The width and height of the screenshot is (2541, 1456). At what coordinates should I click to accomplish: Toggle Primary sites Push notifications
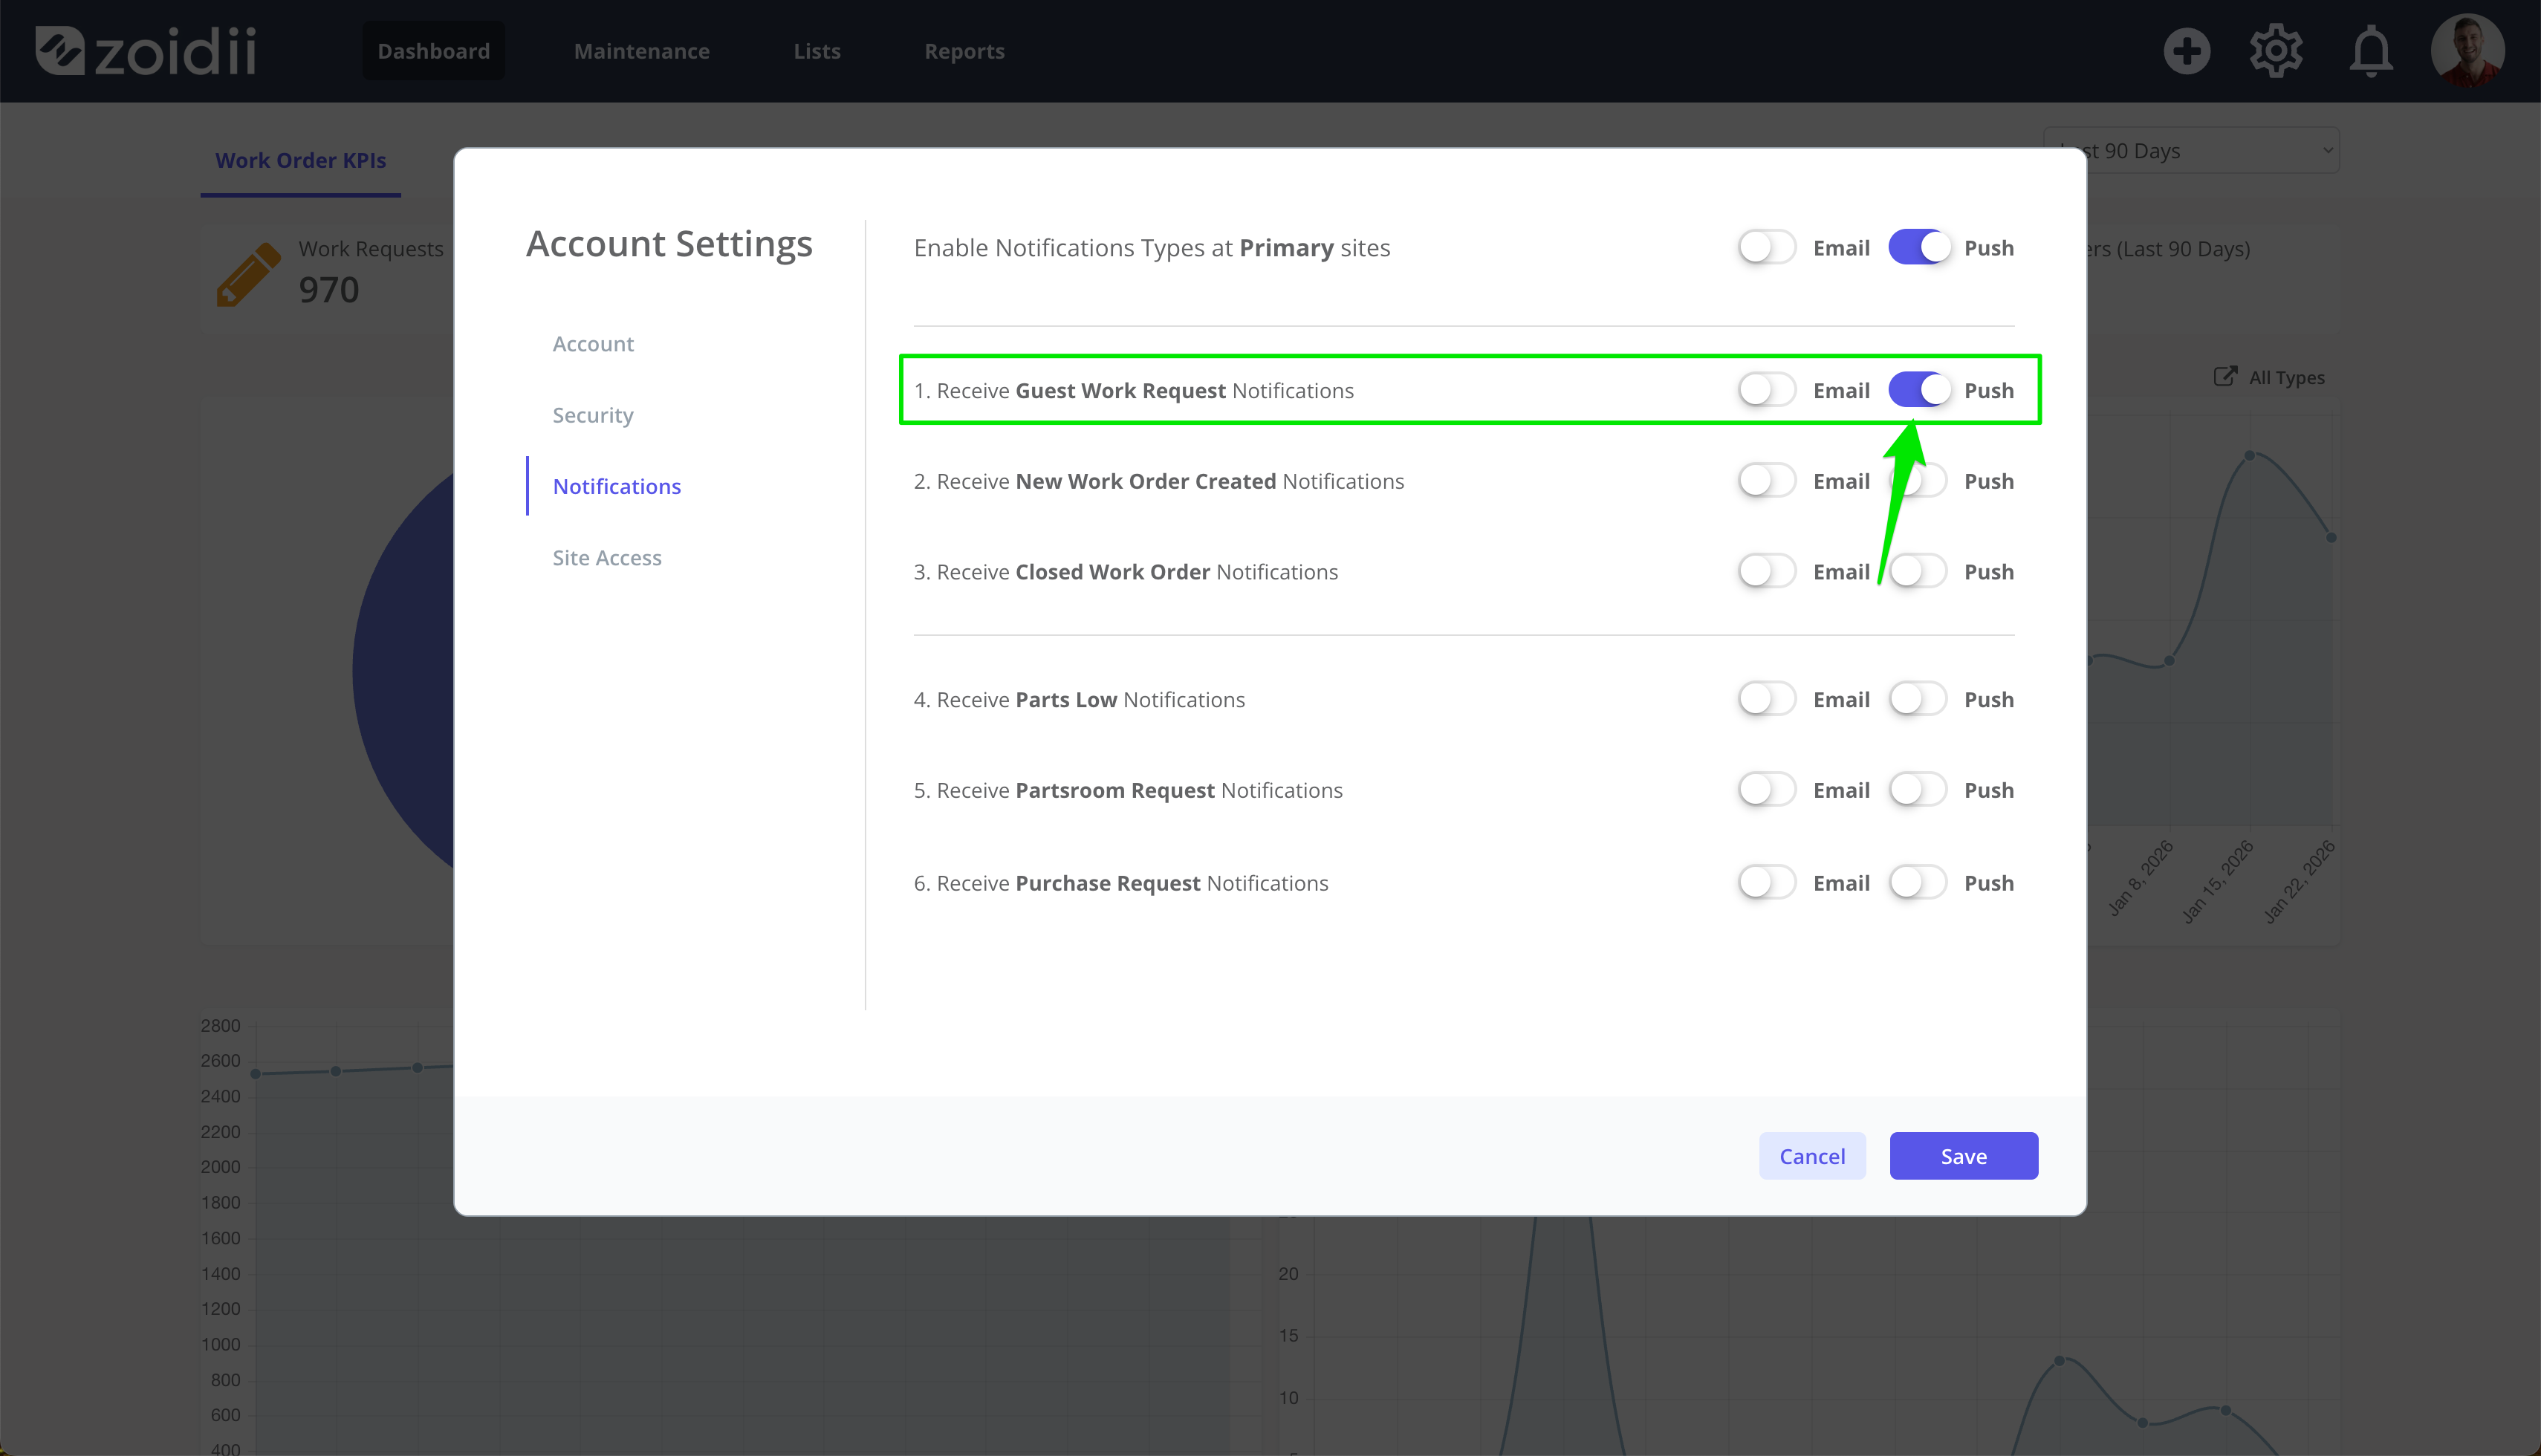coord(1918,247)
